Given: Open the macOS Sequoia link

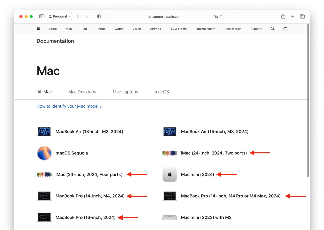Looking at the screenshot, I should (x=72, y=153).
